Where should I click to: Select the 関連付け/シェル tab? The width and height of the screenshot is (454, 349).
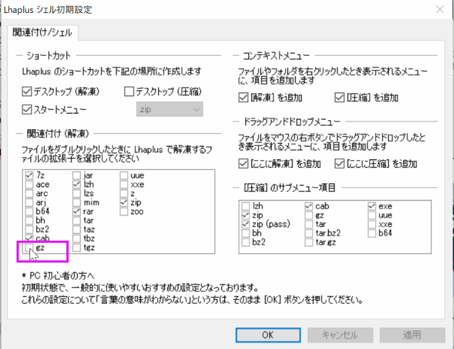[42, 32]
